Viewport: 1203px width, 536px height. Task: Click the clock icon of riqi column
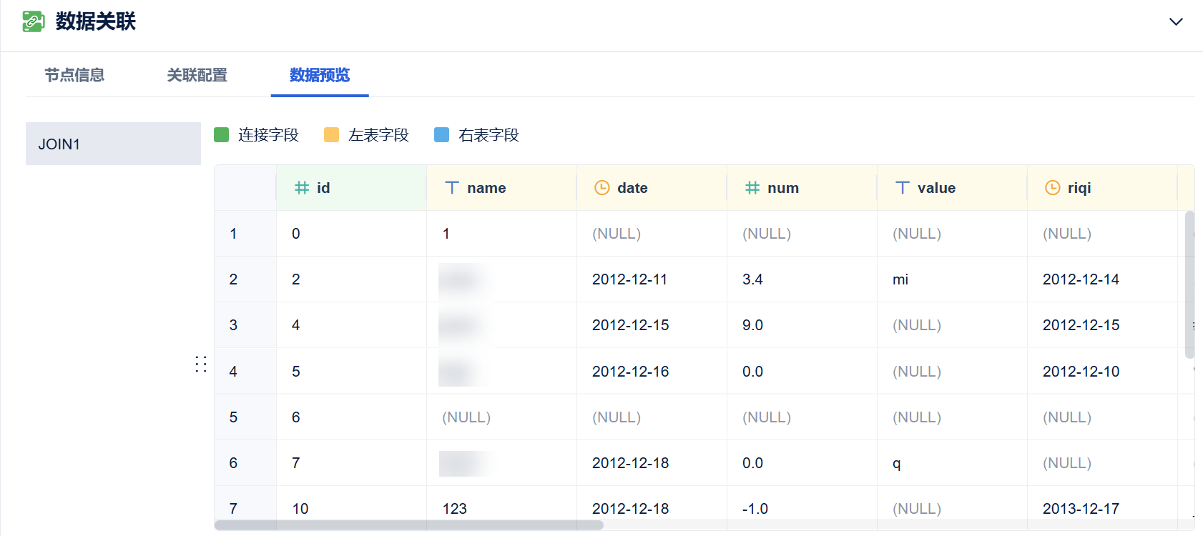click(1053, 187)
